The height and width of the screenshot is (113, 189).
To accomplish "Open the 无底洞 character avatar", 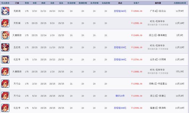I will point(5,11).
